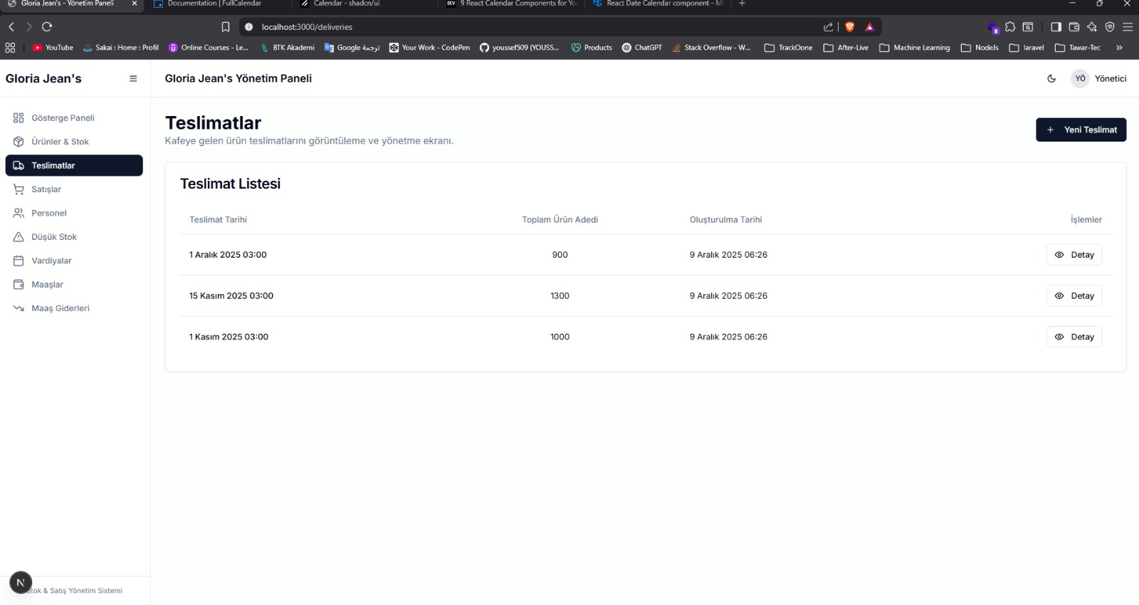This screenshot has height=605, width=1139.
Task: Collapse sidebar with hamburger menu icon
Action: (x=133, y=79)
